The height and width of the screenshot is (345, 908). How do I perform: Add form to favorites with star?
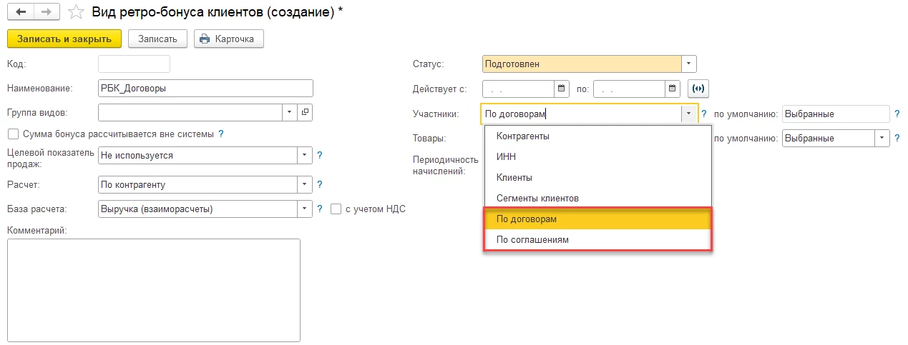[75, 13]
